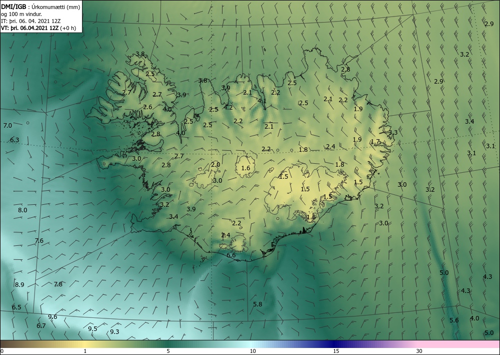
Task: Click the map value 7.8
Action: [x=58, y=284]
